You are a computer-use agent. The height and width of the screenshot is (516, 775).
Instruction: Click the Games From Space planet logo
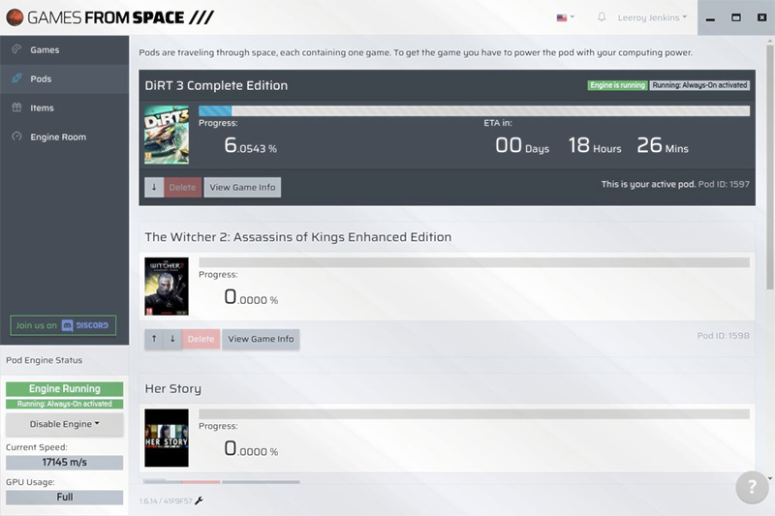pyautogui.click(x=15, y=17)
